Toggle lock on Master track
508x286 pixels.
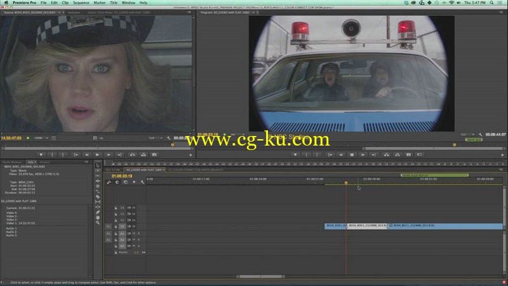tap(116, 252)
